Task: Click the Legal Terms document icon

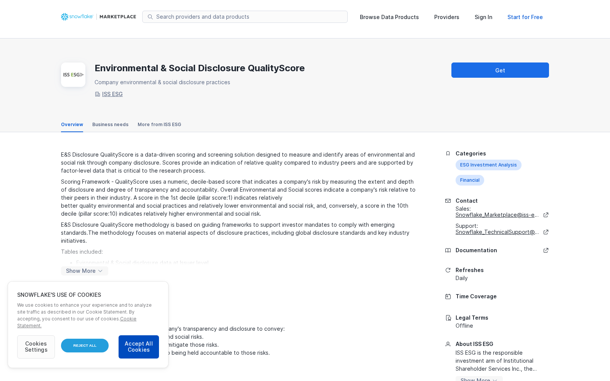Action: [x=448, y=318]
